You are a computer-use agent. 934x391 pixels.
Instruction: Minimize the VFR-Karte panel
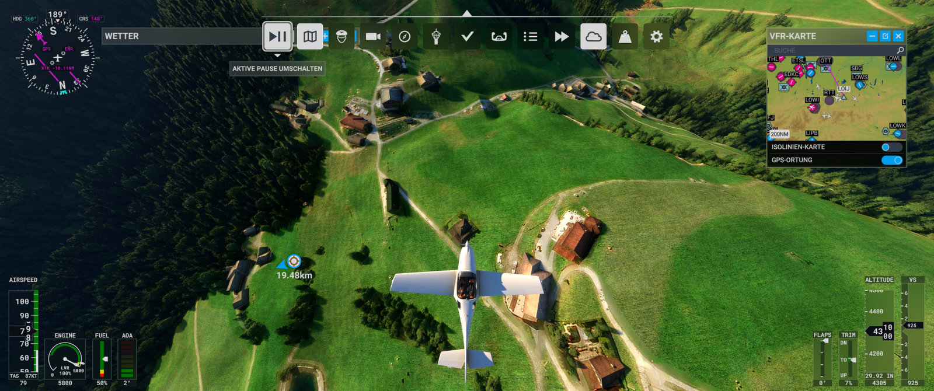(872, 36)
